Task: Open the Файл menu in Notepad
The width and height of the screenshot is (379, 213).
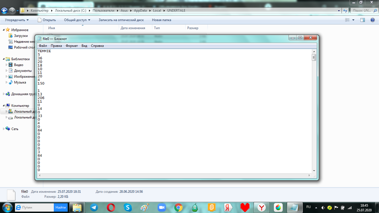Action: (x=43, y=46)
